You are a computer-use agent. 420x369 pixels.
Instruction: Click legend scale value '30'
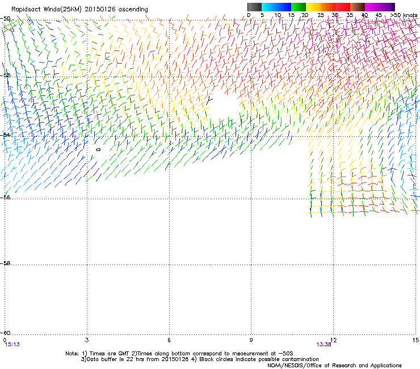tap(335, 15)
